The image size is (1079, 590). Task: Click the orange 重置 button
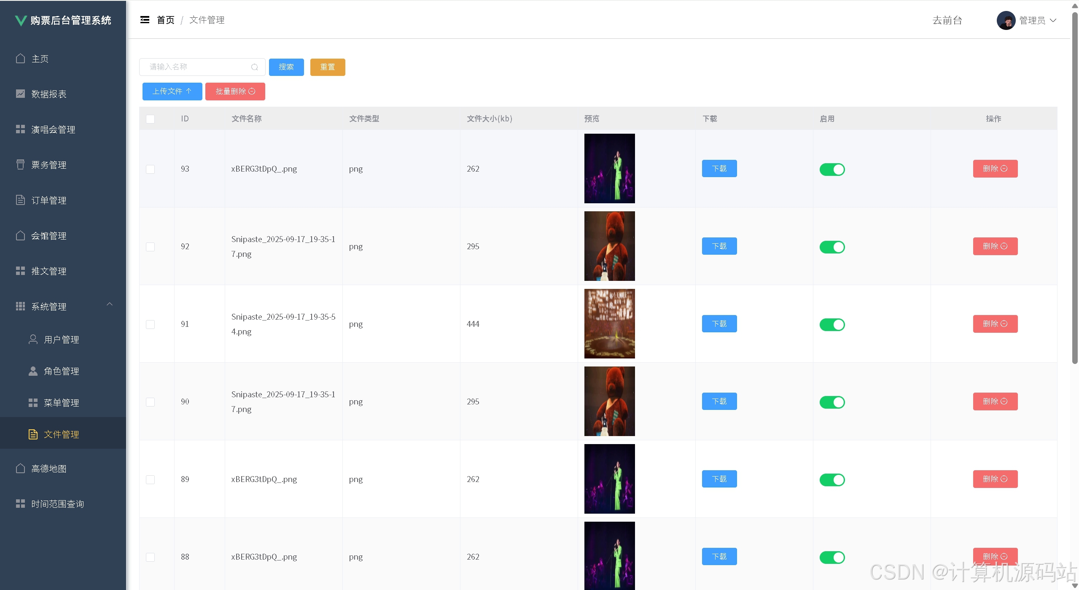(x=328, y=67)
